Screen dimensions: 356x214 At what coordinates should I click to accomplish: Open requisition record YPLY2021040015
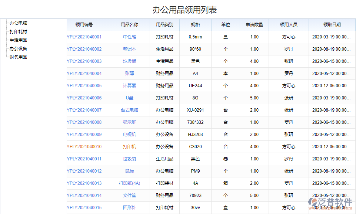click(88, 208)
